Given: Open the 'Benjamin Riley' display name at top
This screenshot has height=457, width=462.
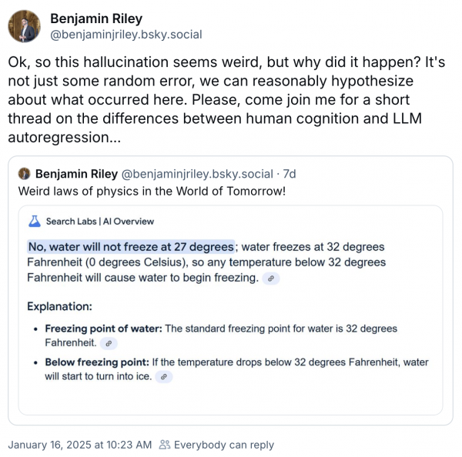Looking at the screenshot, I should [96, 18].
